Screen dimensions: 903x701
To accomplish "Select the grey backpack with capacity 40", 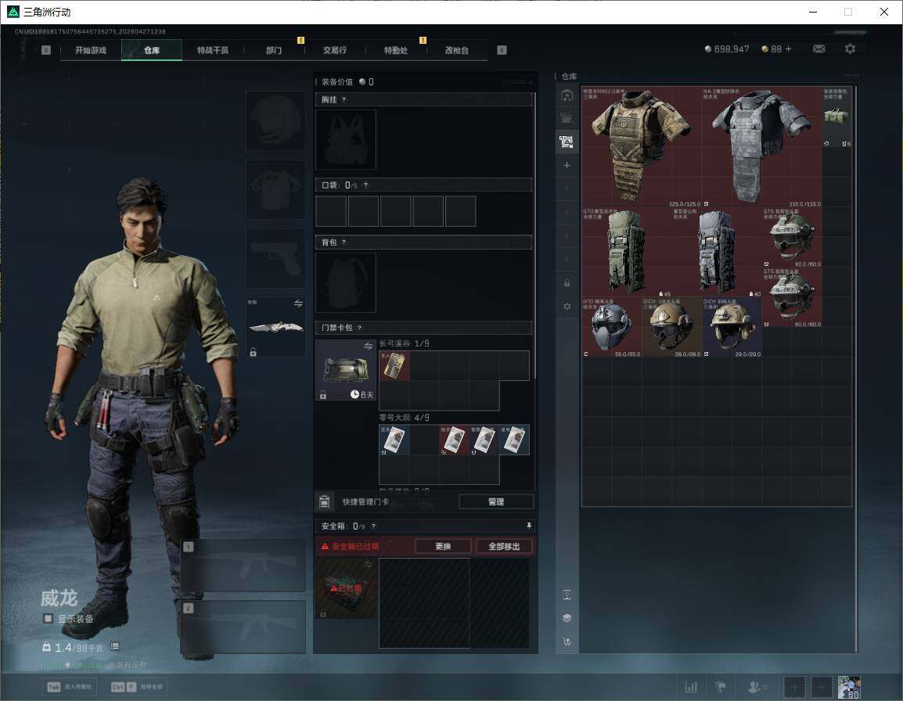I will click(717, 252).
